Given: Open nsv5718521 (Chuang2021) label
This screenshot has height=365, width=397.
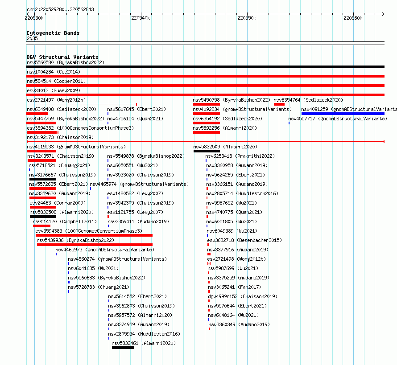Looking at the screenshot, I should [x=59, y=165].
